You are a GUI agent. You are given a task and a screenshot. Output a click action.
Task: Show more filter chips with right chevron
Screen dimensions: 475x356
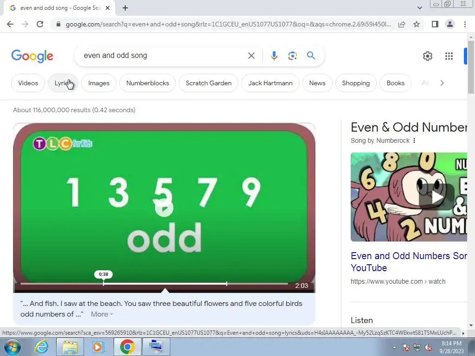tap(442, 83)
